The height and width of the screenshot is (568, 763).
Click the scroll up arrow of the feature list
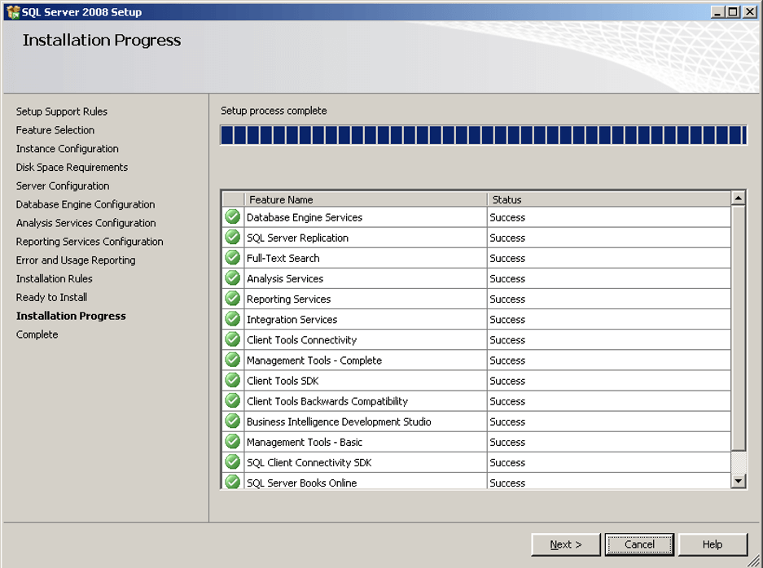tap(739, 198)
